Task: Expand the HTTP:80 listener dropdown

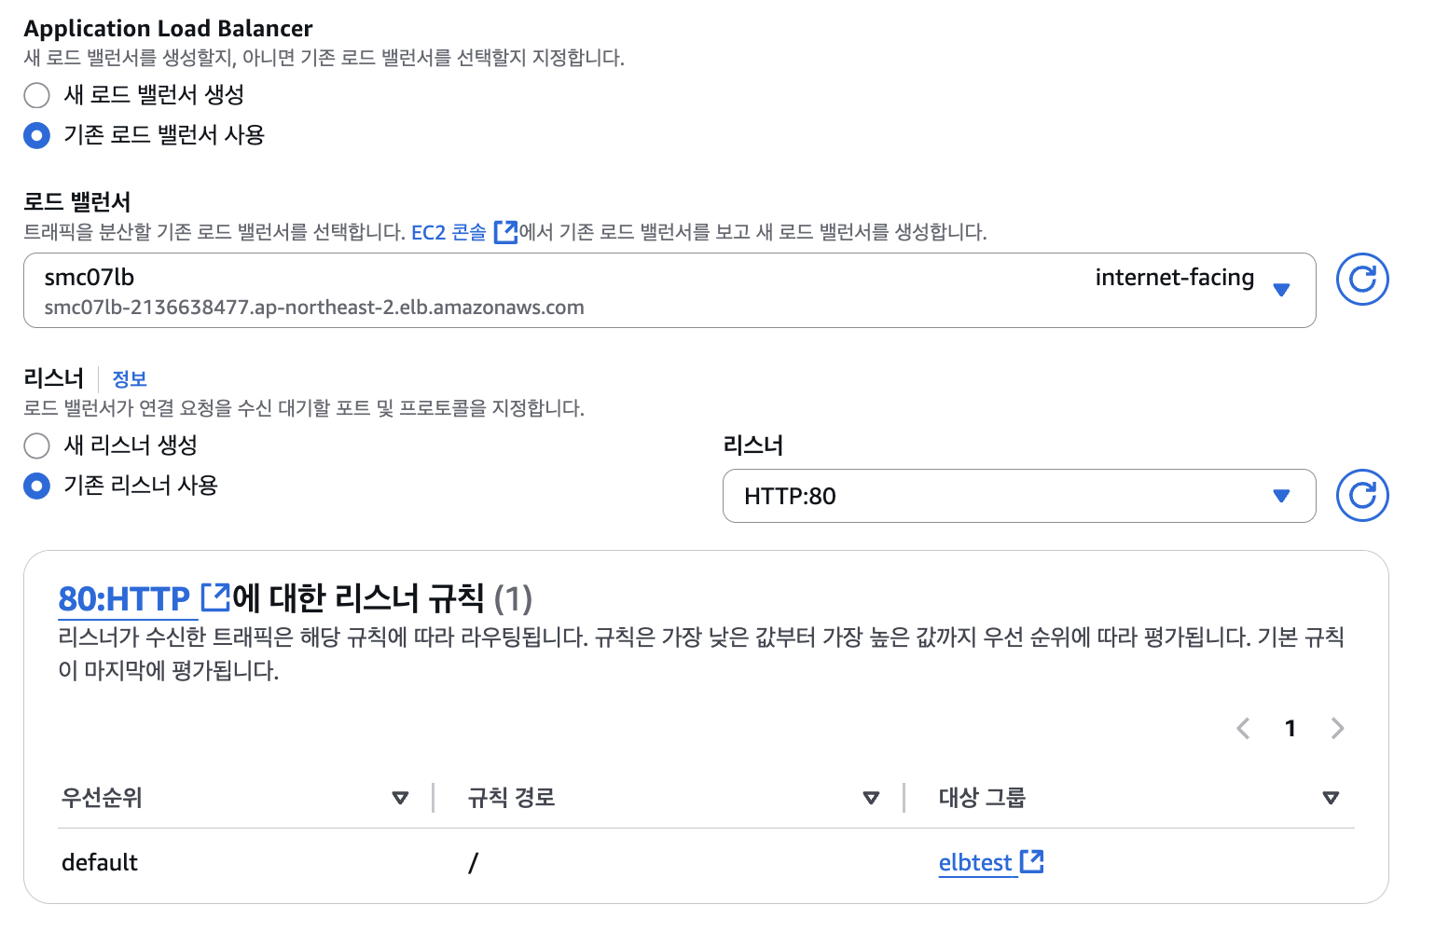Action: pyautogui.click(x=1019, y=496)
